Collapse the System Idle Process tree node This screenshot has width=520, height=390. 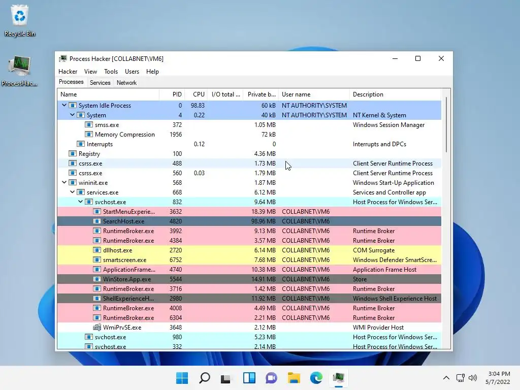point(64,105)
